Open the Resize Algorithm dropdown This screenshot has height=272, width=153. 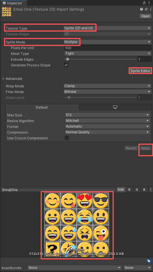107,121
